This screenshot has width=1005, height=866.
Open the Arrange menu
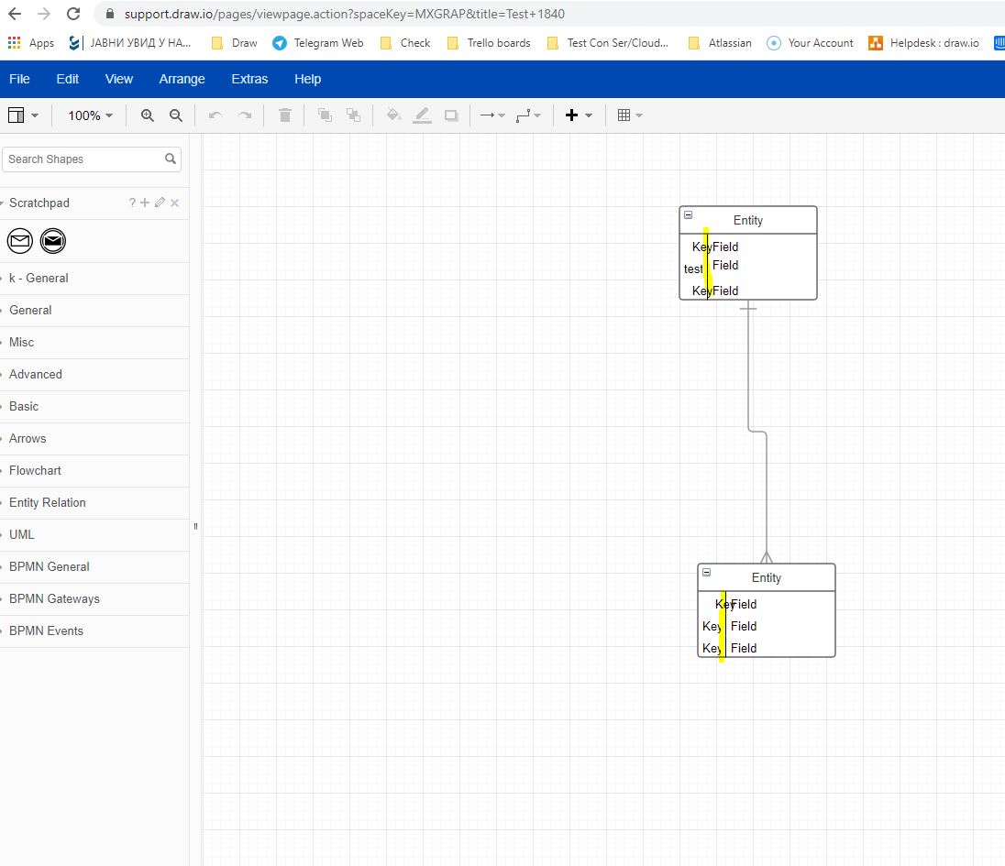181,79
